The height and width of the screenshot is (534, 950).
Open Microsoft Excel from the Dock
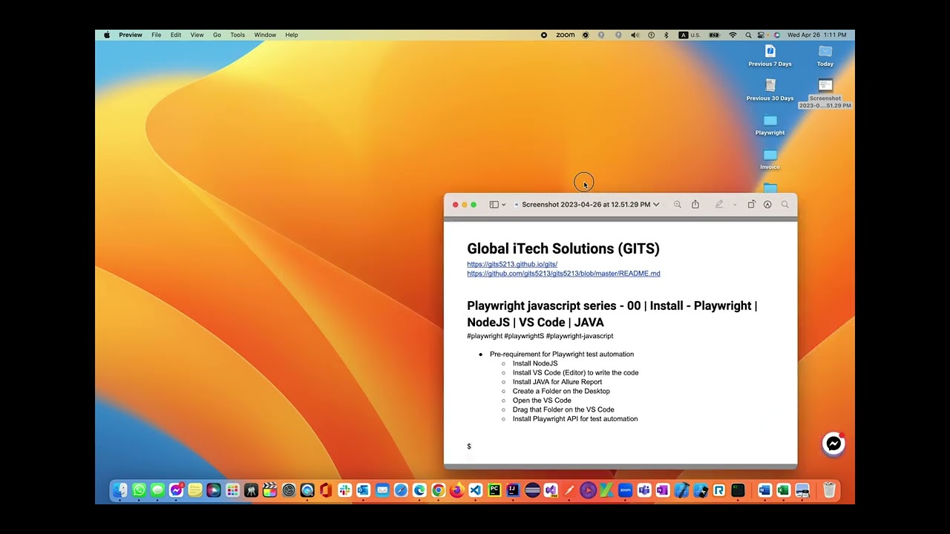point(783,490)
